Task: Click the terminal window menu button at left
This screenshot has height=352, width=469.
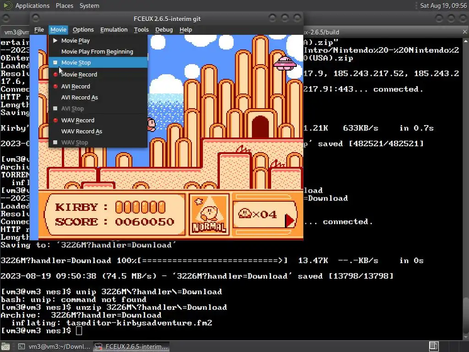Action: (x=5, y=18)
